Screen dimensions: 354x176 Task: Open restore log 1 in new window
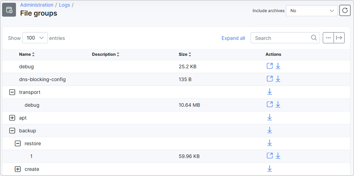(270, 156)
